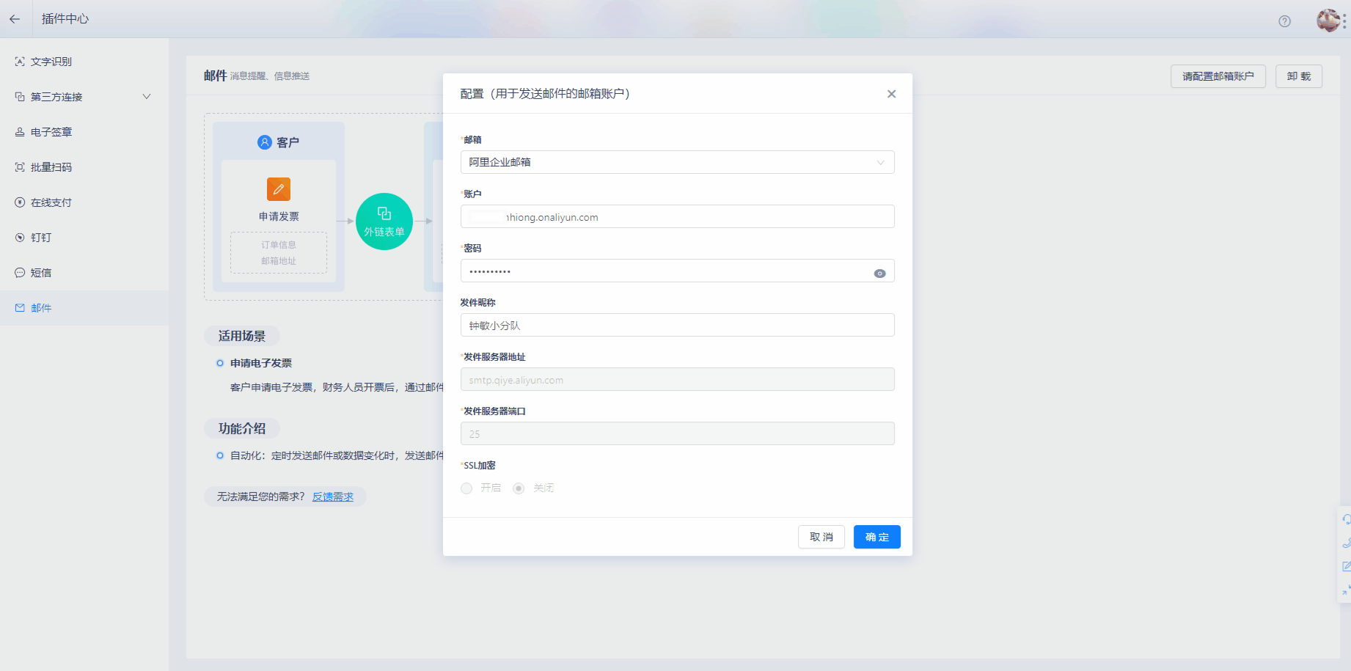Select the 关闭 SSL radio button
The width and height of the screenshot is (1351, 671).
click(x=519, y=488)
